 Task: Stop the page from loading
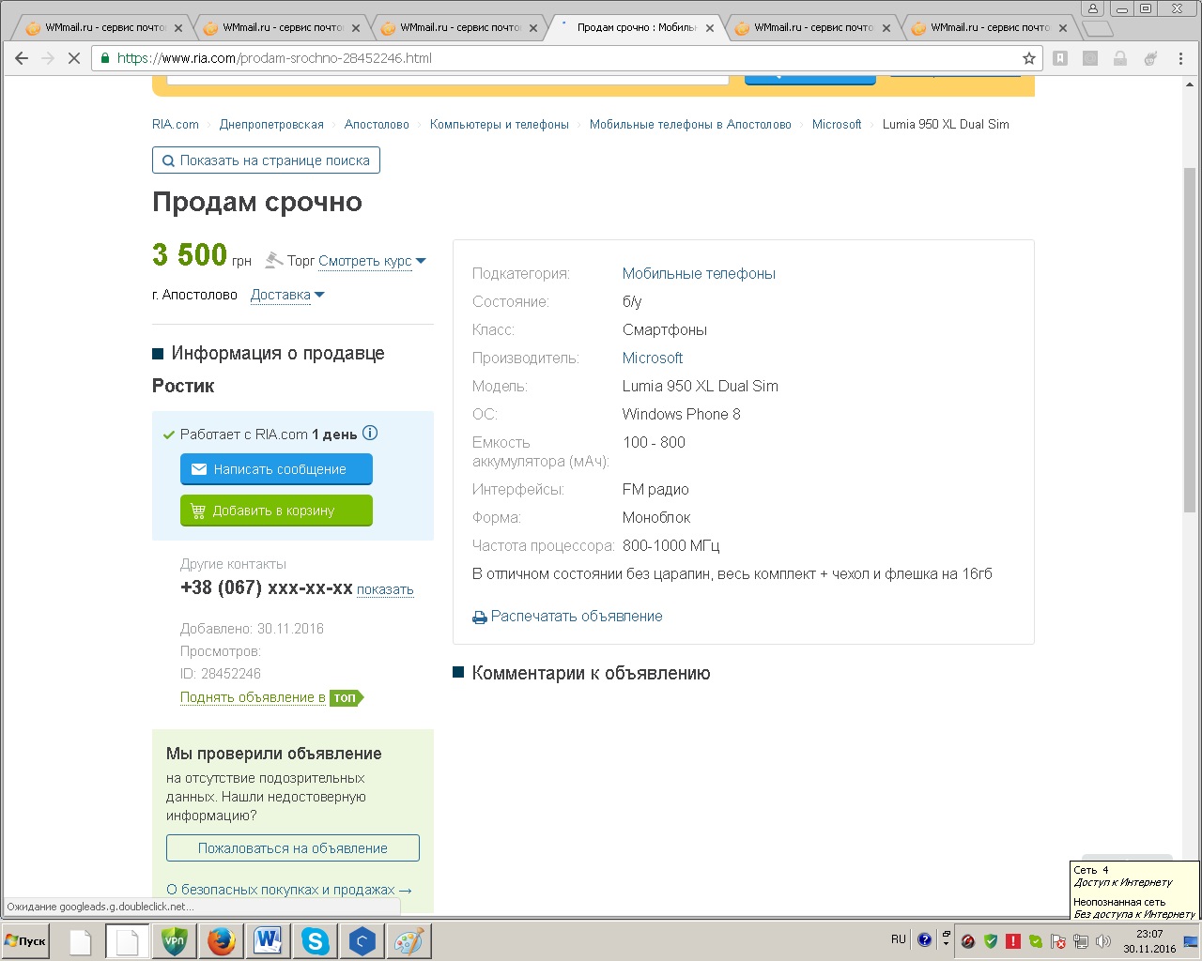click(74, 58)
